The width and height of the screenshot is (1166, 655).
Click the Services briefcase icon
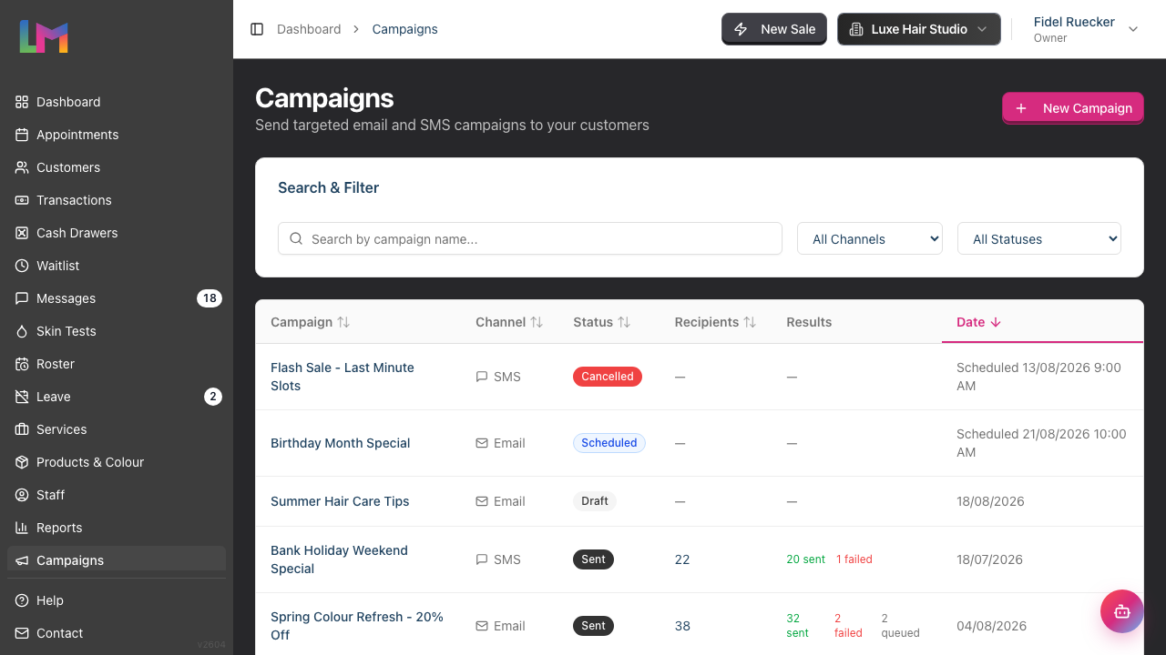pyautogui.click(x=22, y=429)
